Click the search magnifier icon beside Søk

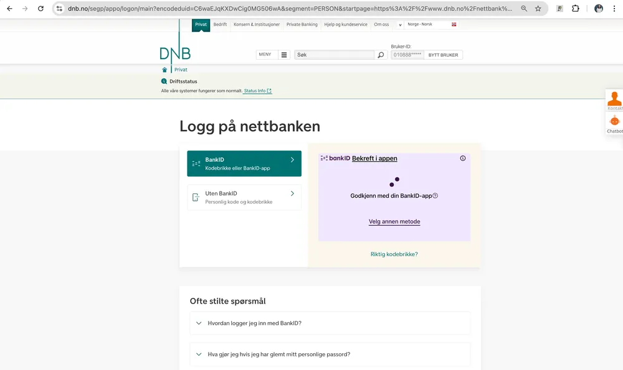coord(381,55)
